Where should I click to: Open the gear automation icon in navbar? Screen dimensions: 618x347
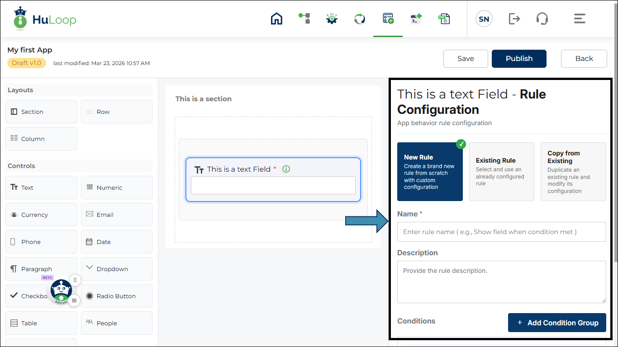(332, 19)
